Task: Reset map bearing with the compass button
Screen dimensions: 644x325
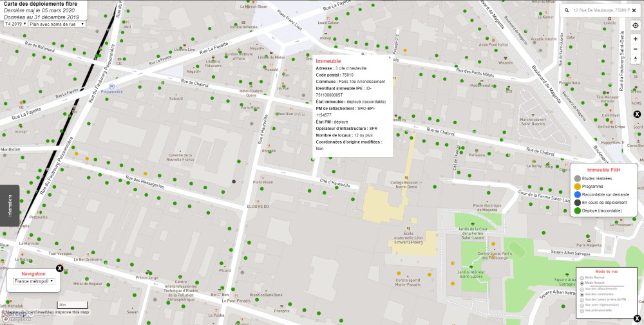Action: tap(636, 59)
